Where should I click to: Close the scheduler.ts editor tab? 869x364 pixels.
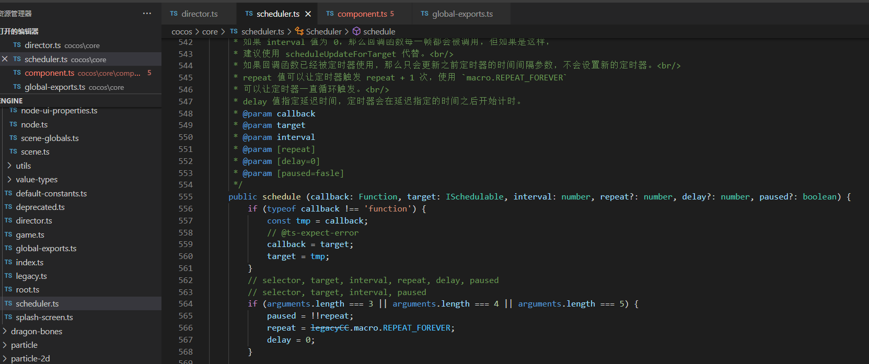[x=308, y=14]
